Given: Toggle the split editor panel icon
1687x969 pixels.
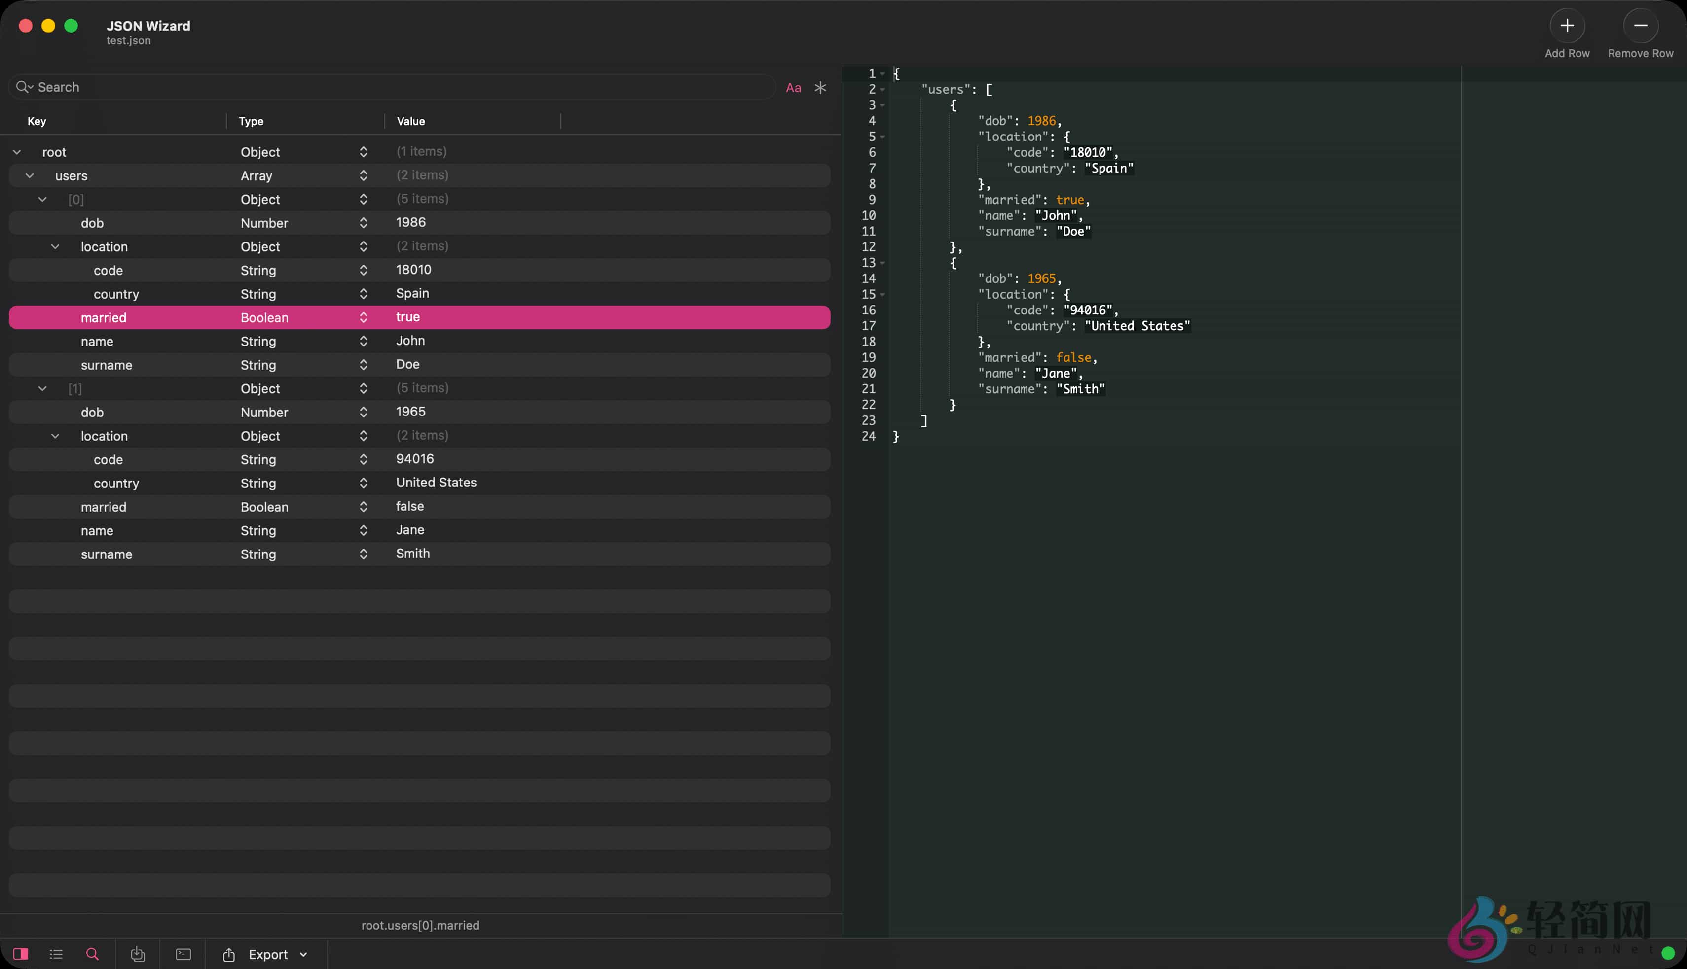Looking at the screenshot, I should pyautogui.click(x=21, y=954).
